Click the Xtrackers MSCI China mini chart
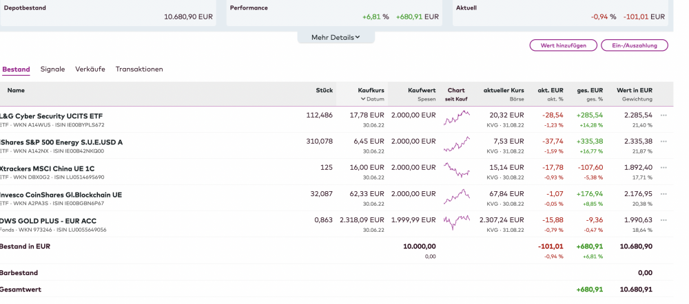The width and height of the screenshot is (689, 304). click(x=456, y=171)
